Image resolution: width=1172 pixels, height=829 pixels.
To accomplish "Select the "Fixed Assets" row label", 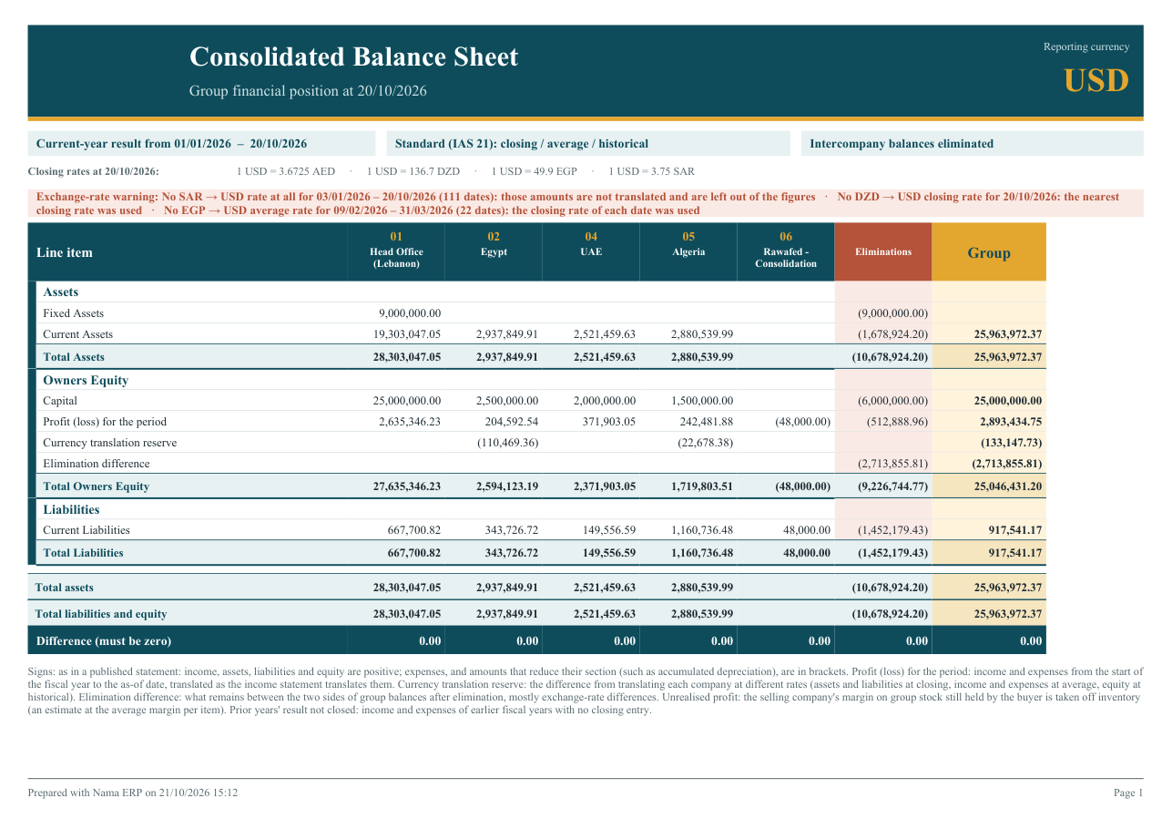I will (x=74, y=313).
